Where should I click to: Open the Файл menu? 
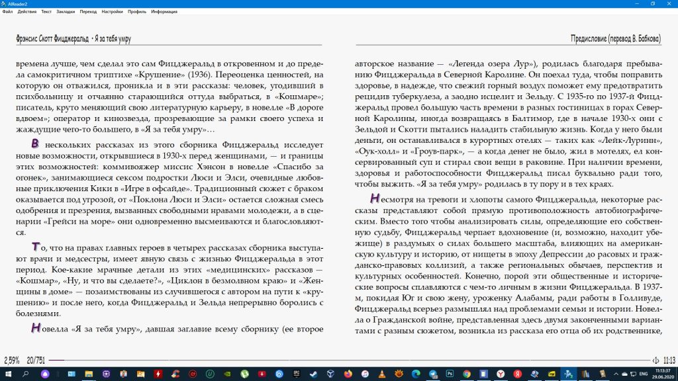click(7, 11)
